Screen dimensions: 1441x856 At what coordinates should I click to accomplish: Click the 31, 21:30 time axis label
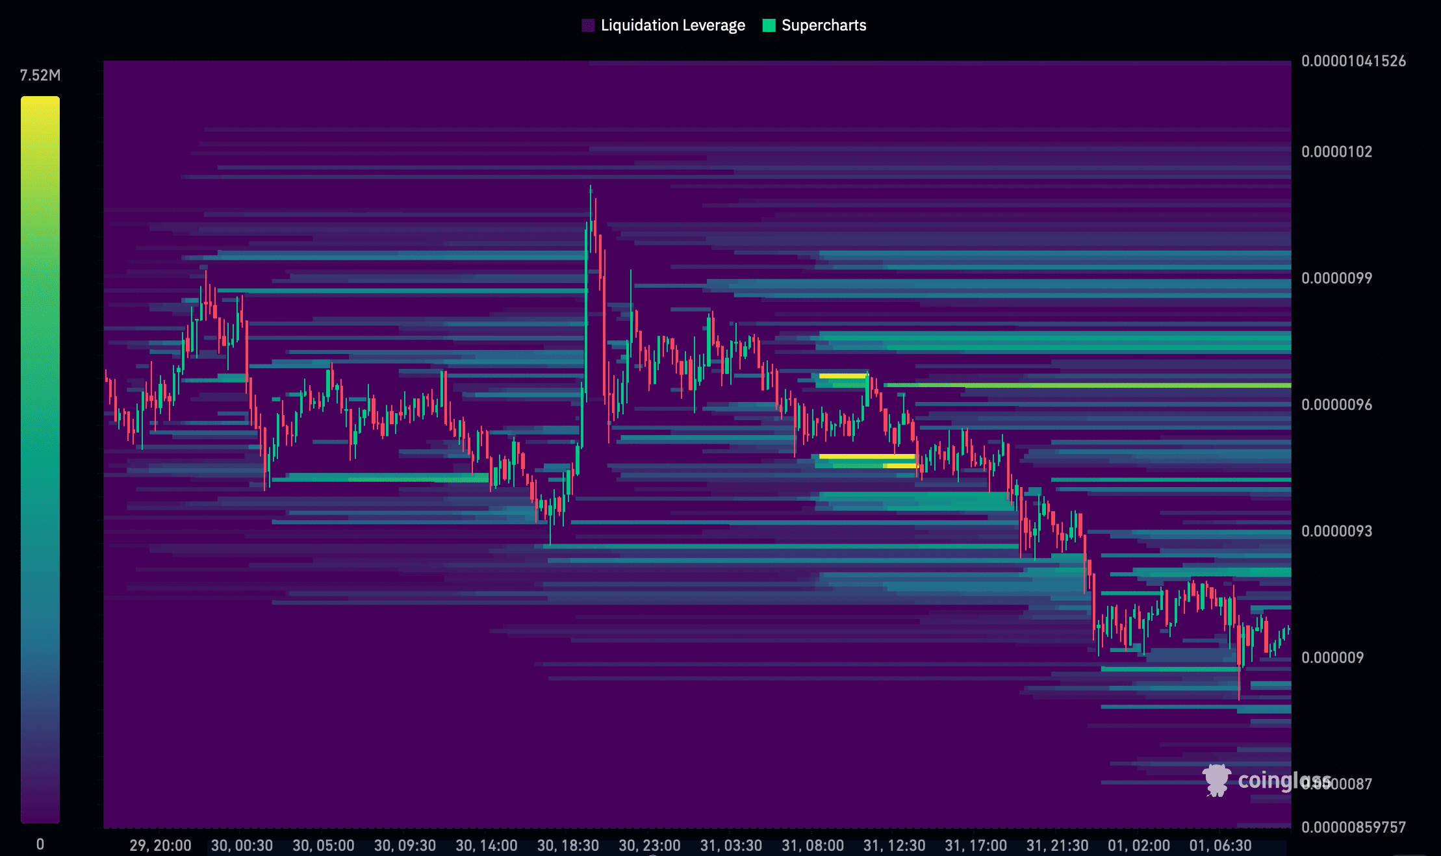tap(1057, 845)
